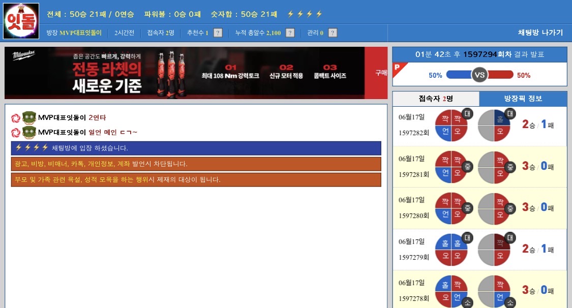572x308 pixels.
Task: Click blue notice 채팅방에 입장 하셨습니다
Action: (x=196, y=148)
